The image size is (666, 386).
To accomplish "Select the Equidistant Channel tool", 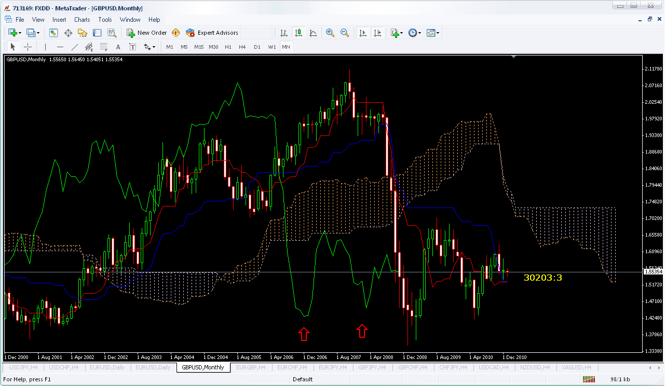I will (x=89, y=47).
